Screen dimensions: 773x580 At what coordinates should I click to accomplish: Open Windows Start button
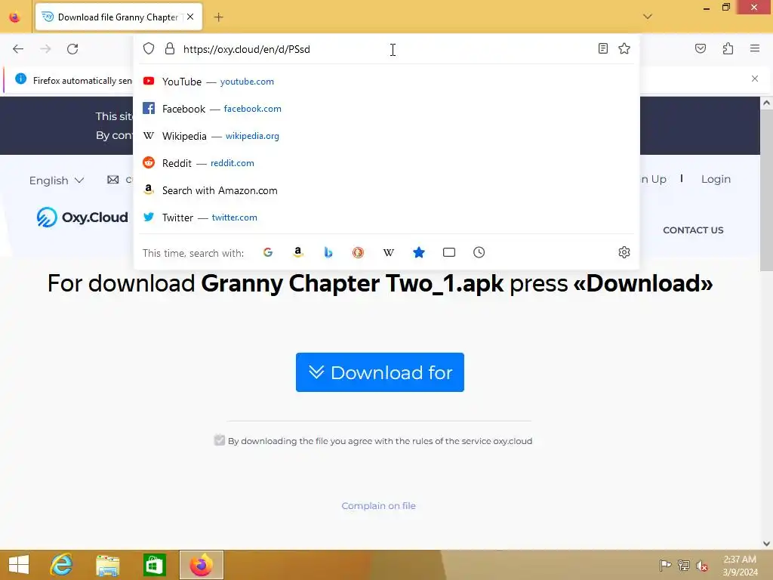19,565
